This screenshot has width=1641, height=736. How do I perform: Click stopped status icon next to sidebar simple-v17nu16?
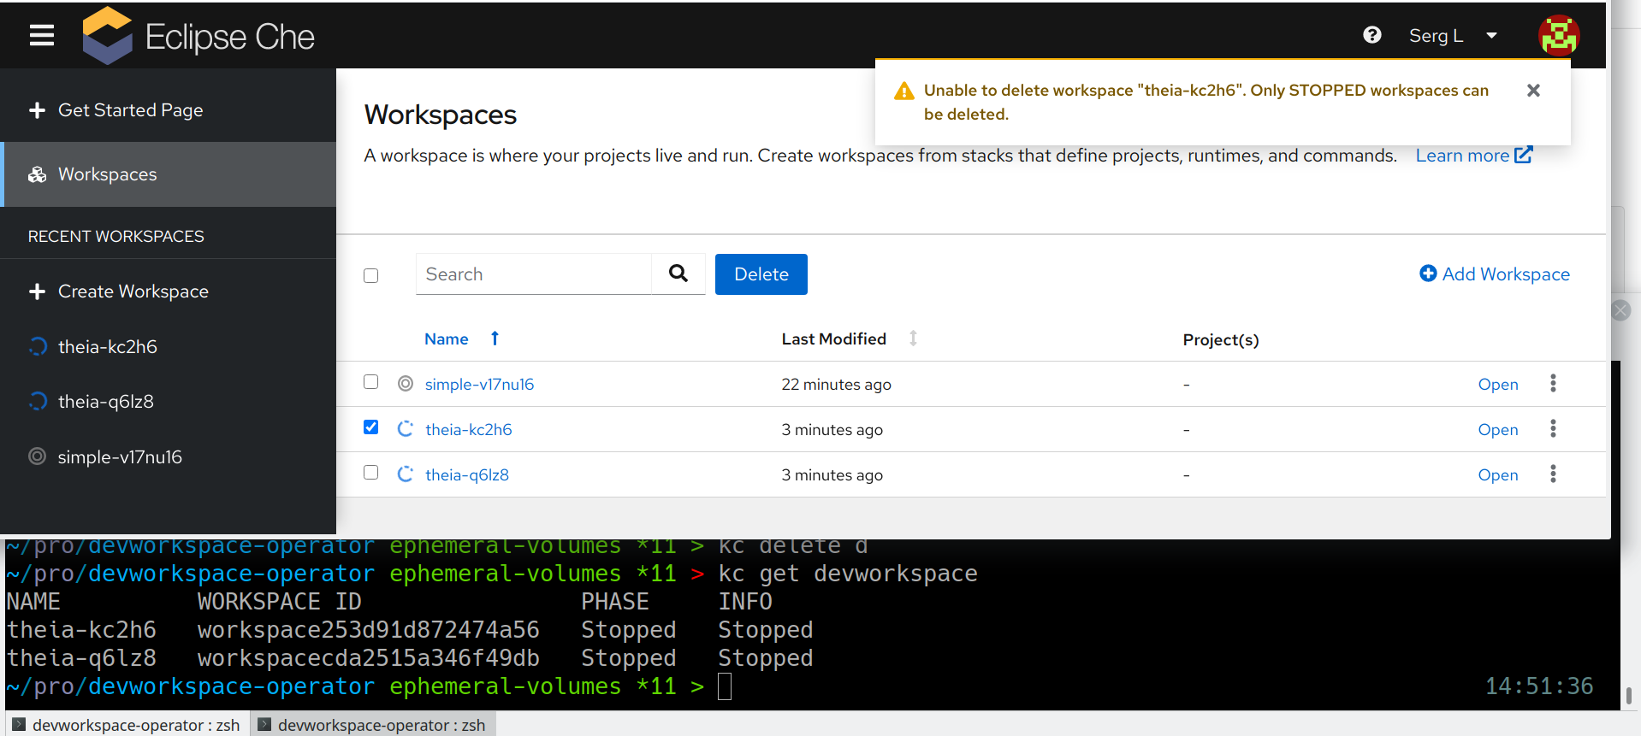37,456
